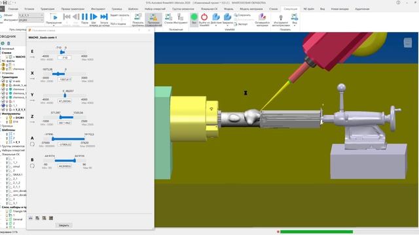Click the Инструмент position icon in ribbon

click(181, 18)
